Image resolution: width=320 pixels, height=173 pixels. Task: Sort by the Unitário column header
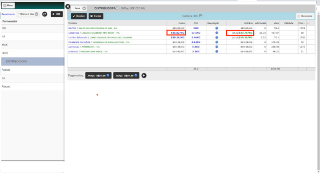[240, 23]
